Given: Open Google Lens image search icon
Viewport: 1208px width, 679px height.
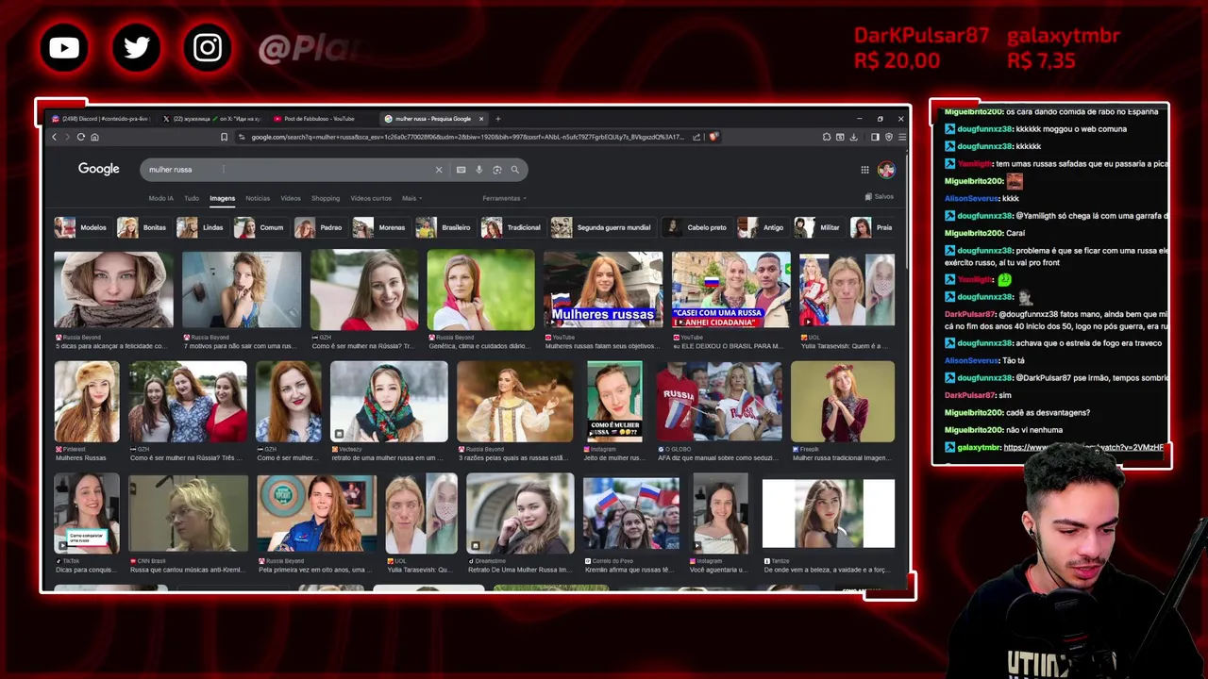Looking at the screenshot, I should coord(496,170).
